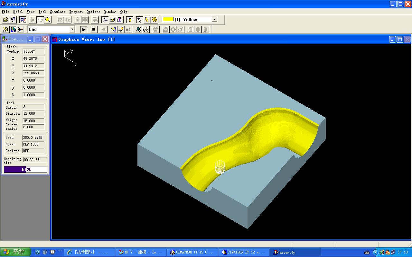This screenshot has height=257, width=412.
Task: Select the magnifier zoom tool
Action: click(48, 20)
